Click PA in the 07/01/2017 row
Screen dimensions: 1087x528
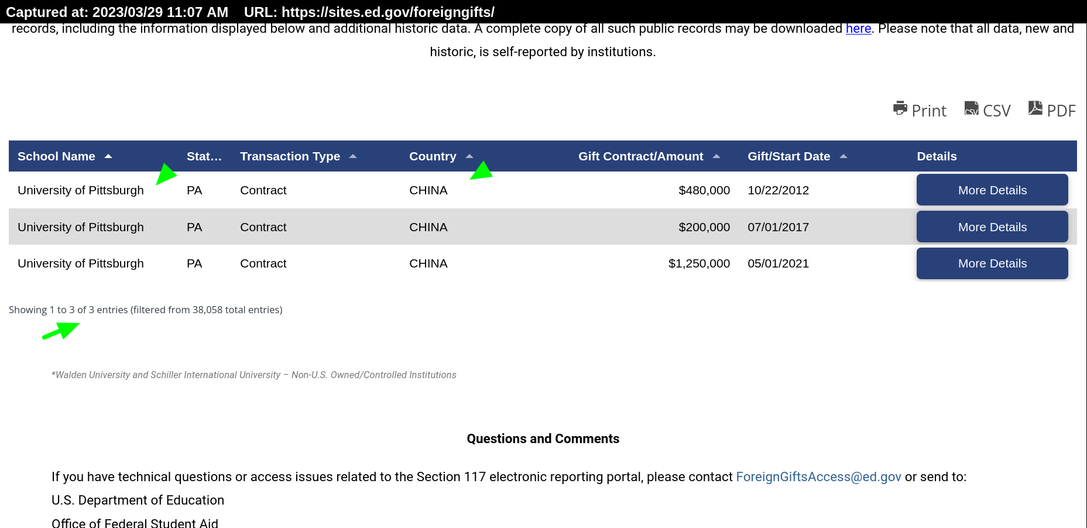[x=194, y=227]
